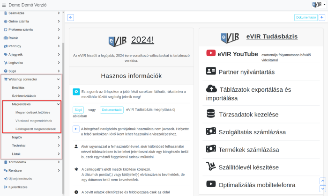The width and height of the screenshot is (328, 196).
Task: Click the Kijelentkezés logout icon
Action: coord(6,187)
